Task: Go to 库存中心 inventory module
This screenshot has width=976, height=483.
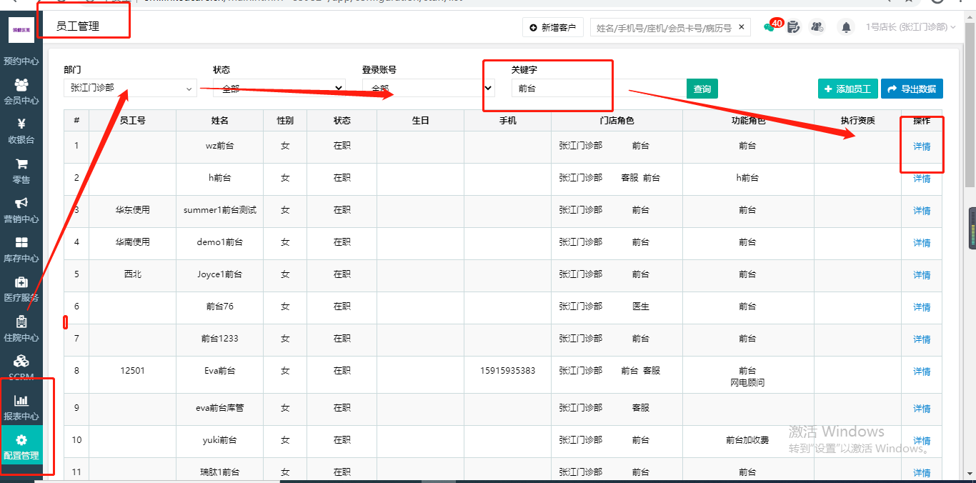Action: click(21, 250)
